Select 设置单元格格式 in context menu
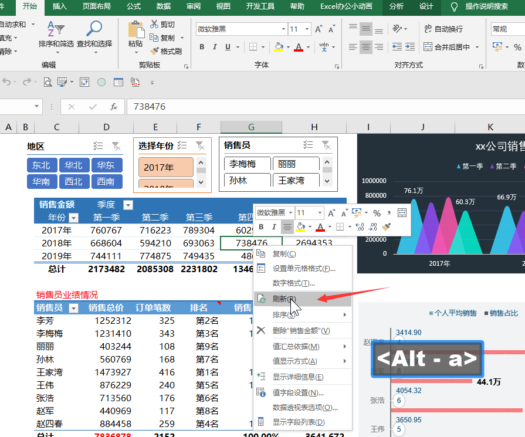525x437 pixels. tap(303, 269)
